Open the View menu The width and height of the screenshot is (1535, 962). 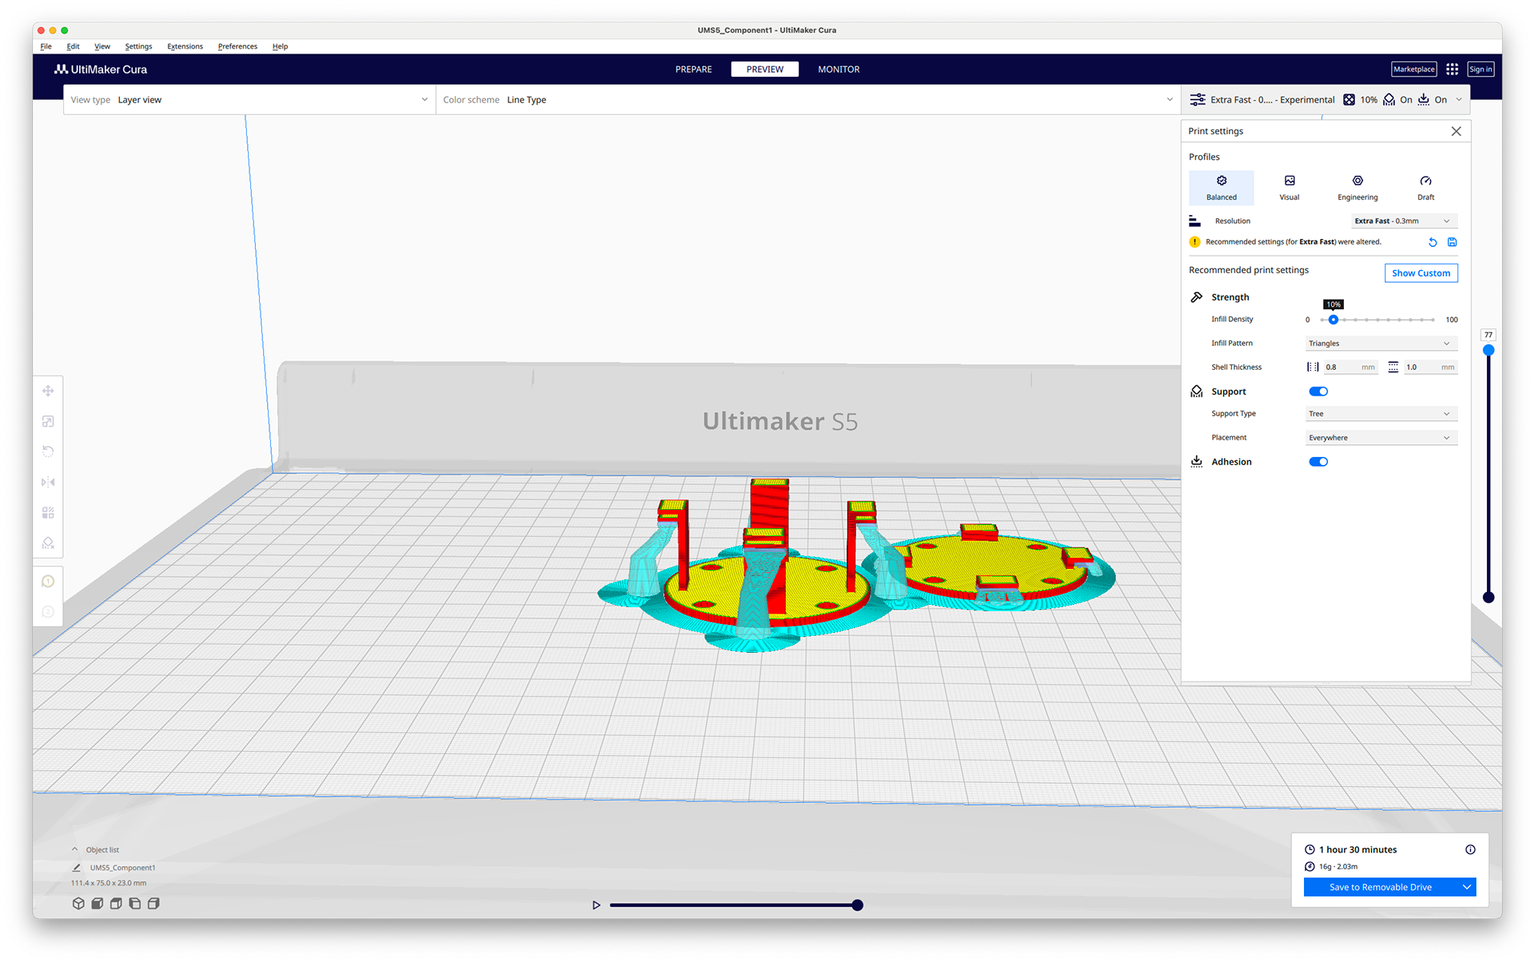click(102, 46)
